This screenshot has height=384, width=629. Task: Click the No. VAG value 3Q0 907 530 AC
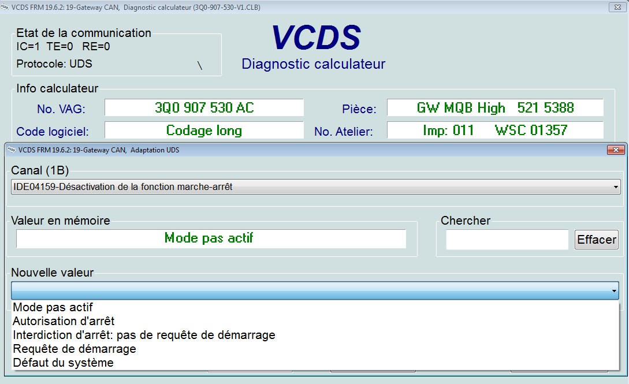point(204,107)
